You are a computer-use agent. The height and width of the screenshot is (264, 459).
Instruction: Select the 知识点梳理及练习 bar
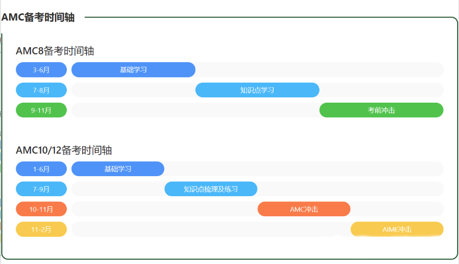[x=211, y=189]
